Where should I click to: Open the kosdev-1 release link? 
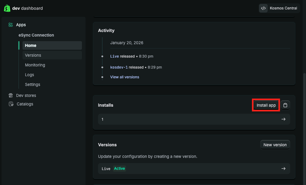point(119,67)
